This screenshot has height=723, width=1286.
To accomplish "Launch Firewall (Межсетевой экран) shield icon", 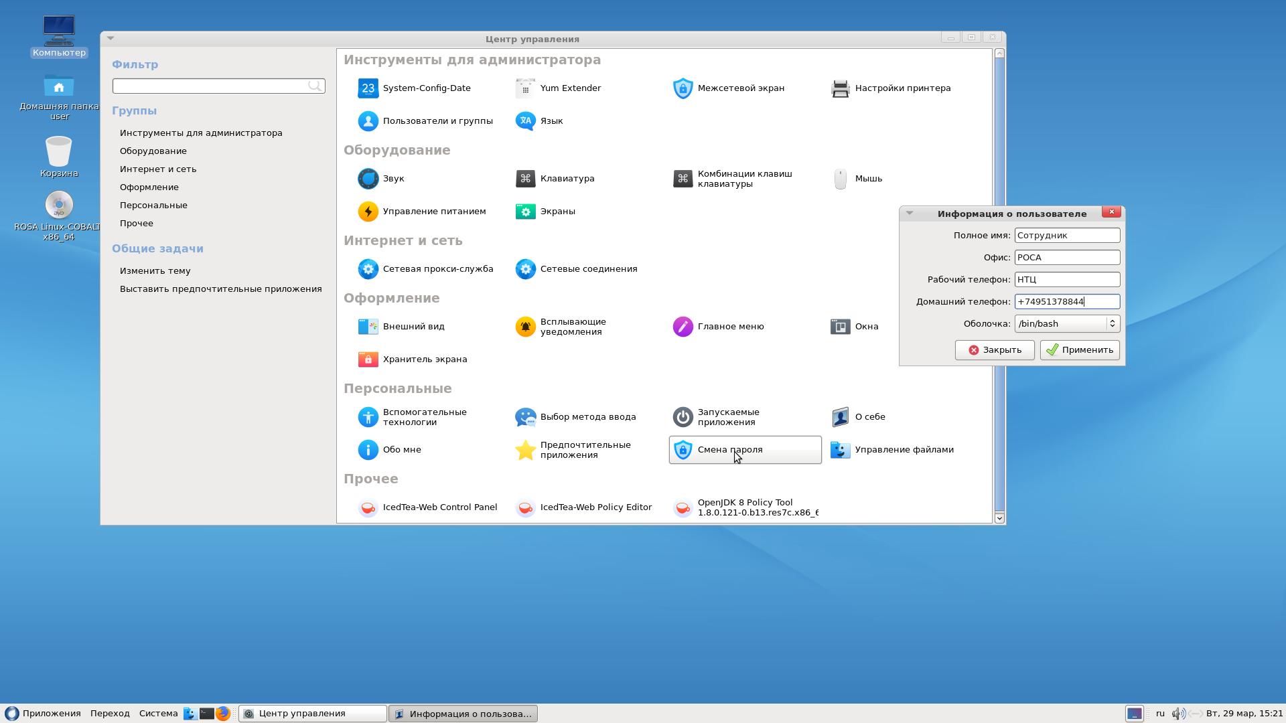I will click(x=683, y=88).
